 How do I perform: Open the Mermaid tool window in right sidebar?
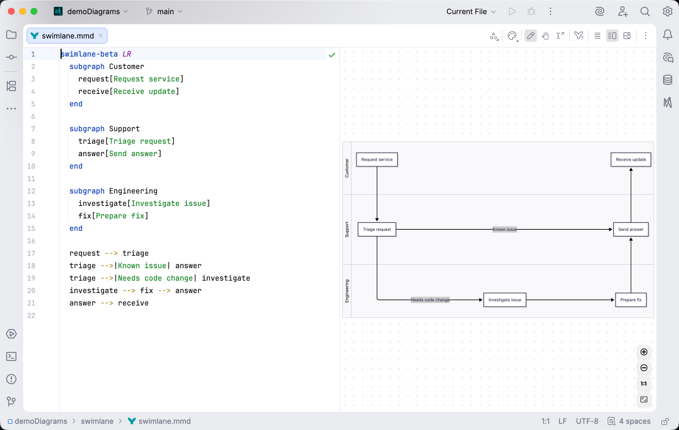(x=668, y=102)
